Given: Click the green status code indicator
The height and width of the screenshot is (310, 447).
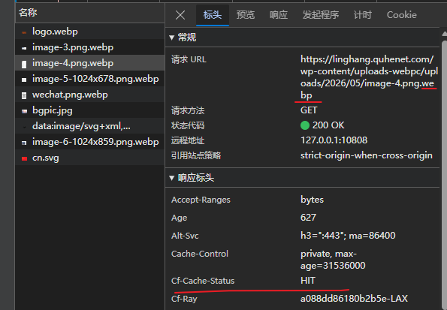Looking at the screenshot, I should (x=305, y=125).
